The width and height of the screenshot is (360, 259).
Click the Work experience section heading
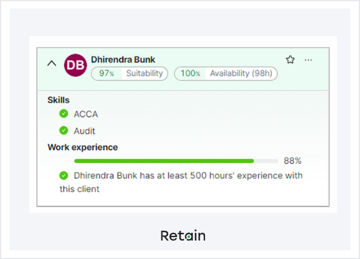tap(82, 147)
